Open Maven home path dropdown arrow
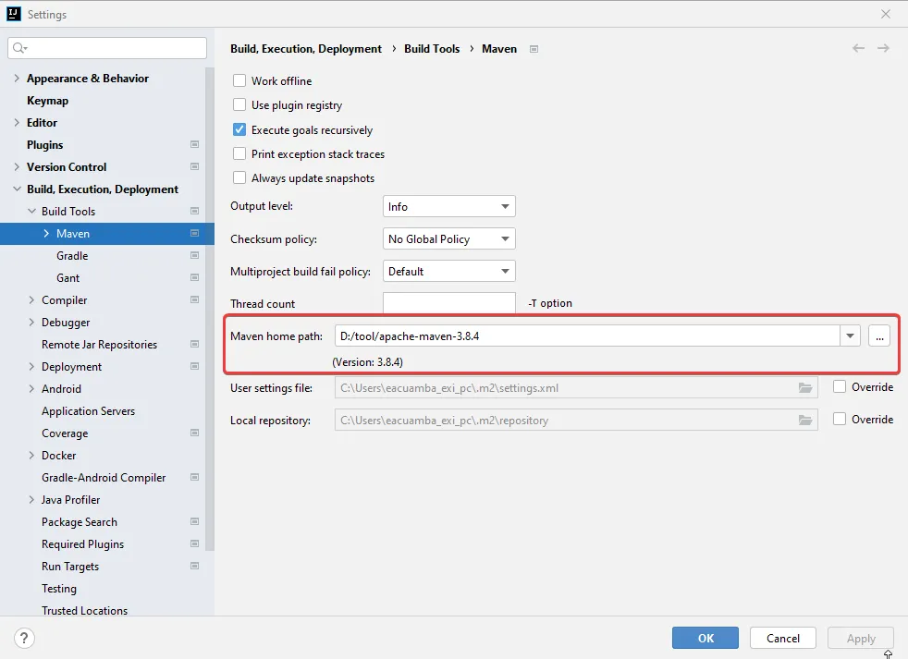Image resolution: width=908 pixels, height=659 pixels. pos(850,336)
